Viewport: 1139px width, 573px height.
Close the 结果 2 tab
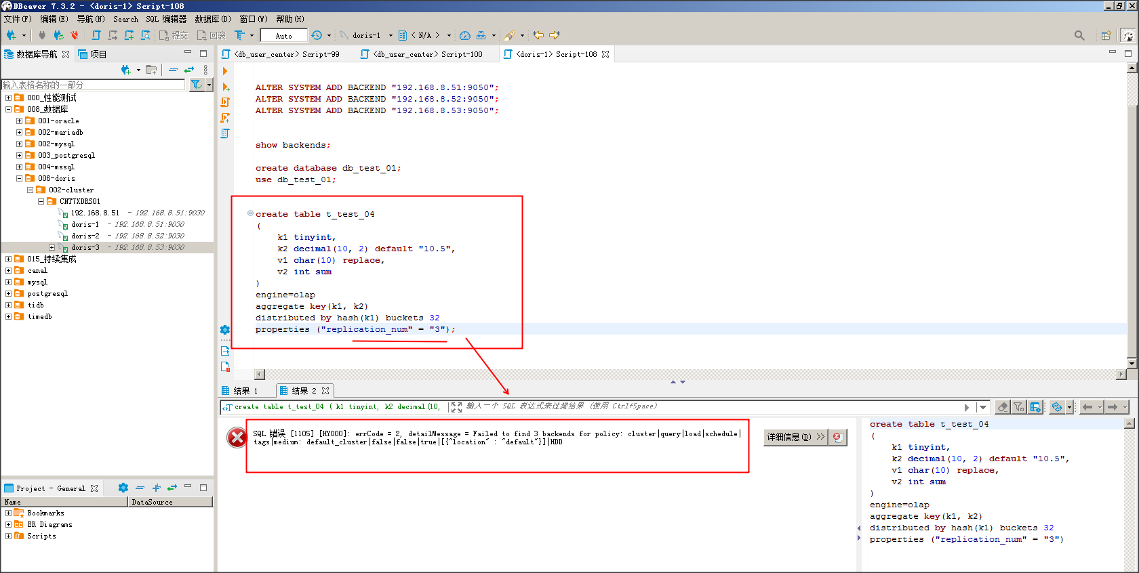pyautogui.click(x=325, y=391)
